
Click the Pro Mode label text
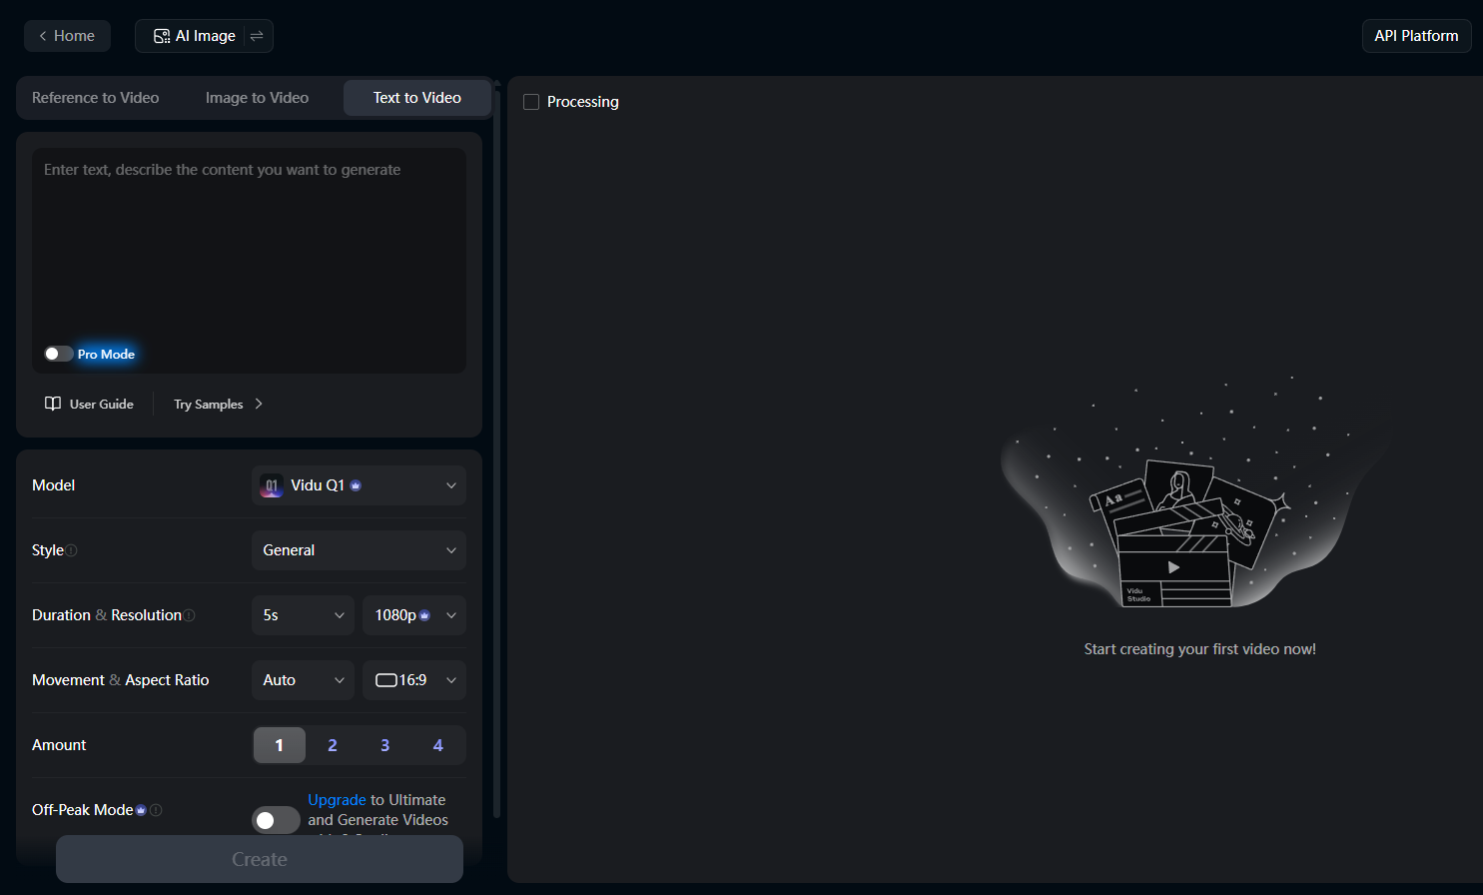click(x=106, y=354)
